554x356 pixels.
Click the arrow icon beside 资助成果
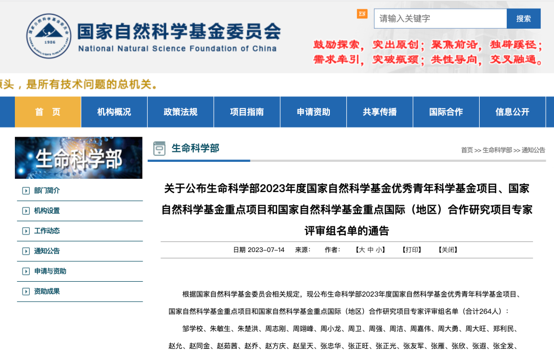(x=26, y=291)
